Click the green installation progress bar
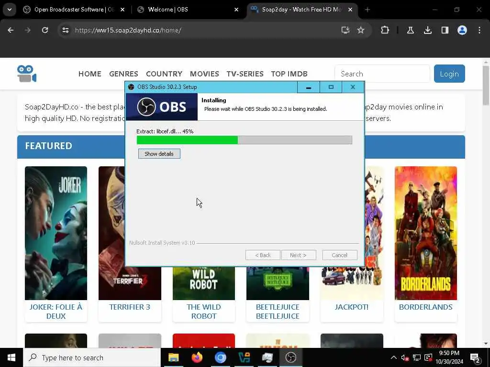This screenshot has width=490, height=367. 245,140
